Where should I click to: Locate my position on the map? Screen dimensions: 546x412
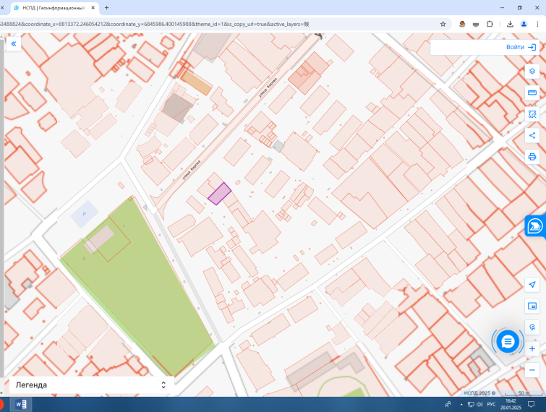click(x=532, y=285)
